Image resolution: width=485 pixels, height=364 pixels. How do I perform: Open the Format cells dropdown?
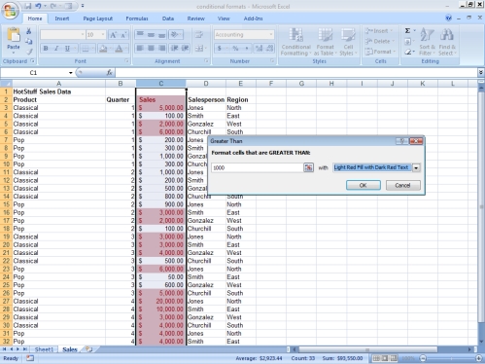[380, 52]
